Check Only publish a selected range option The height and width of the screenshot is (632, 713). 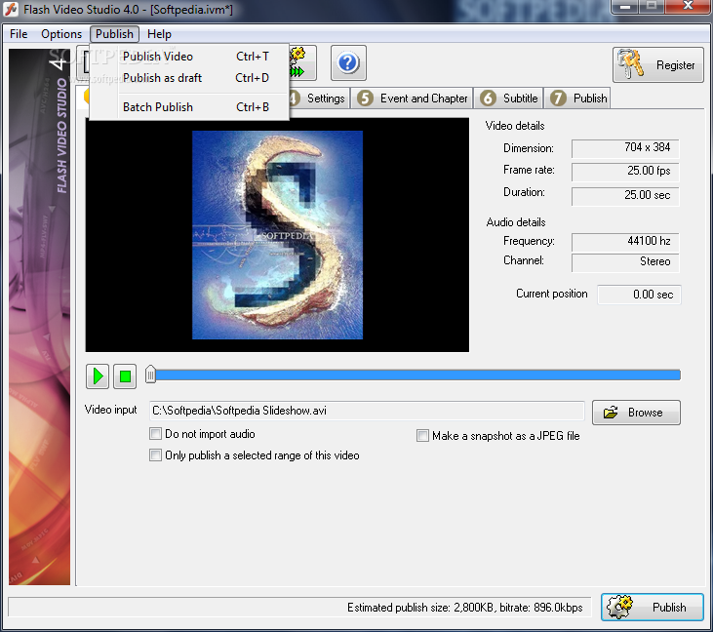[x=155, y=455]
